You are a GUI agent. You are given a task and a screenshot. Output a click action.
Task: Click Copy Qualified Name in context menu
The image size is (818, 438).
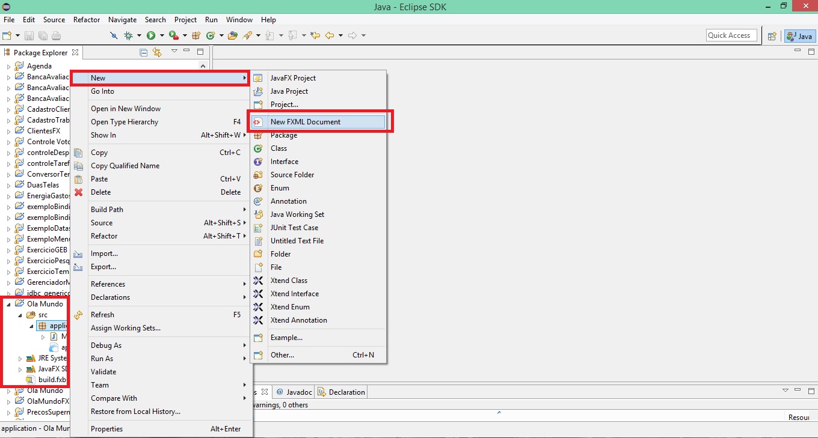pyautogui.click(x=160, y=166)
